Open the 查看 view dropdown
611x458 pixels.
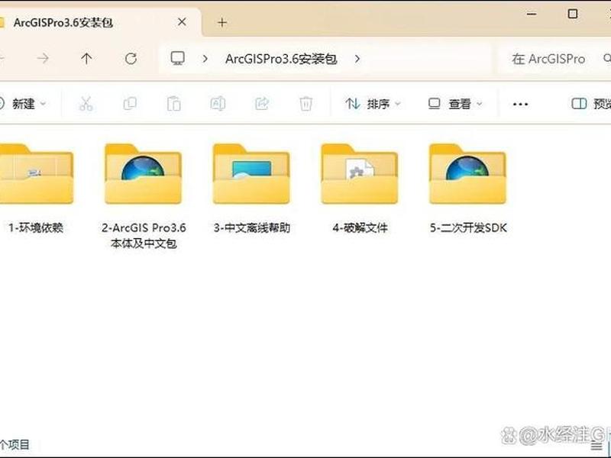click(x=455, y=104)
